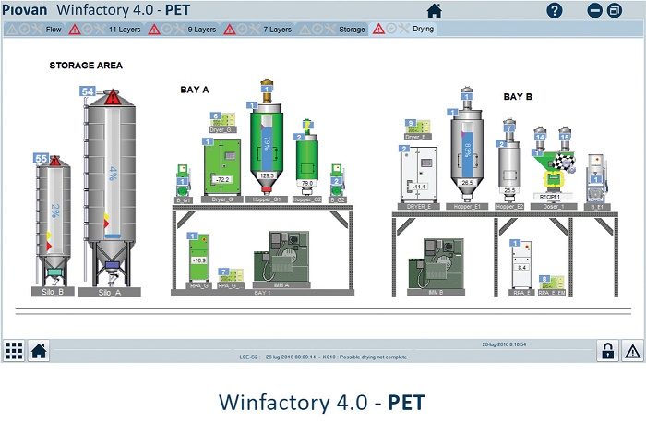The height and width of the screenshot is (423, 646).
Task: Click the 79.0 reading on Hopper_G2
Action: [x=307, y=183]
